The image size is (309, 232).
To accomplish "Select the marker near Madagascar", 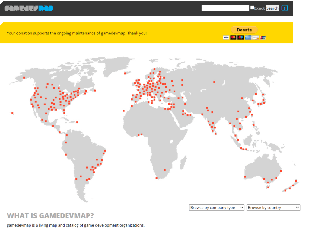I will point(165,170).
